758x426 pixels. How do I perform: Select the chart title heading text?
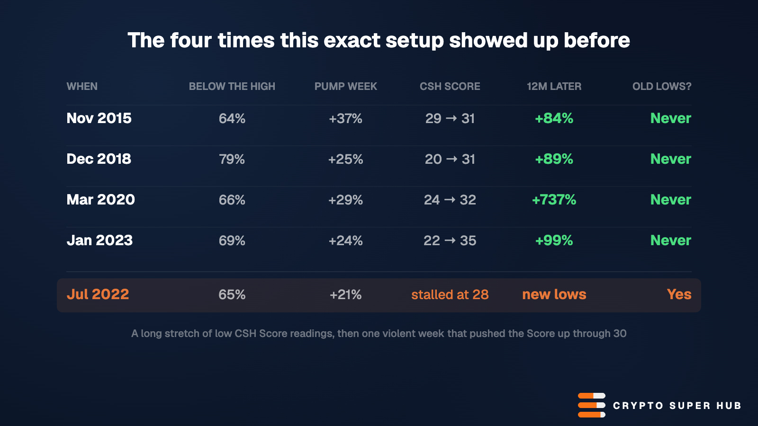pos(379,41)
